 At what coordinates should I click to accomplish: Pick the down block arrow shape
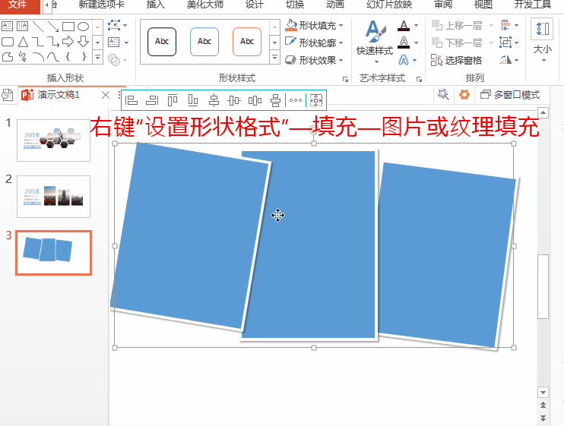[x=83, y=42]
